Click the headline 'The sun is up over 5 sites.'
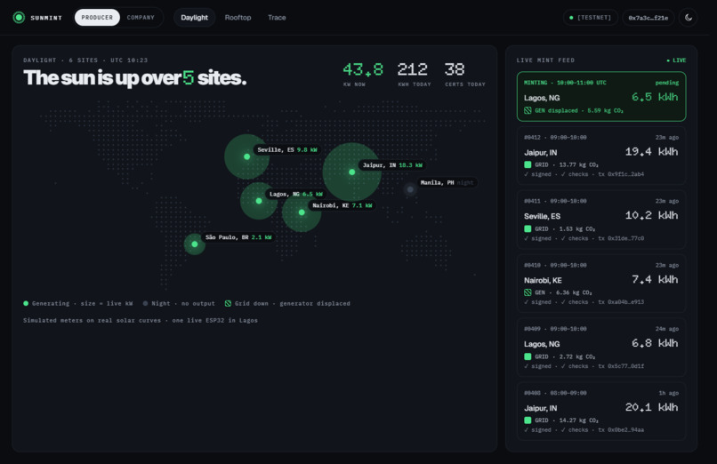This screenshot has width=717, height=464. (135, 77)
